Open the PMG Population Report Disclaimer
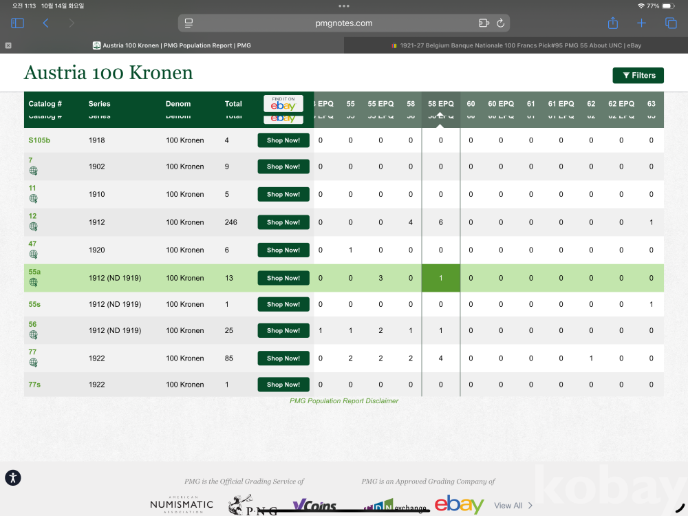Image resolution: width=688 pixels, height=516 pixels. click(x=344, y=401)
